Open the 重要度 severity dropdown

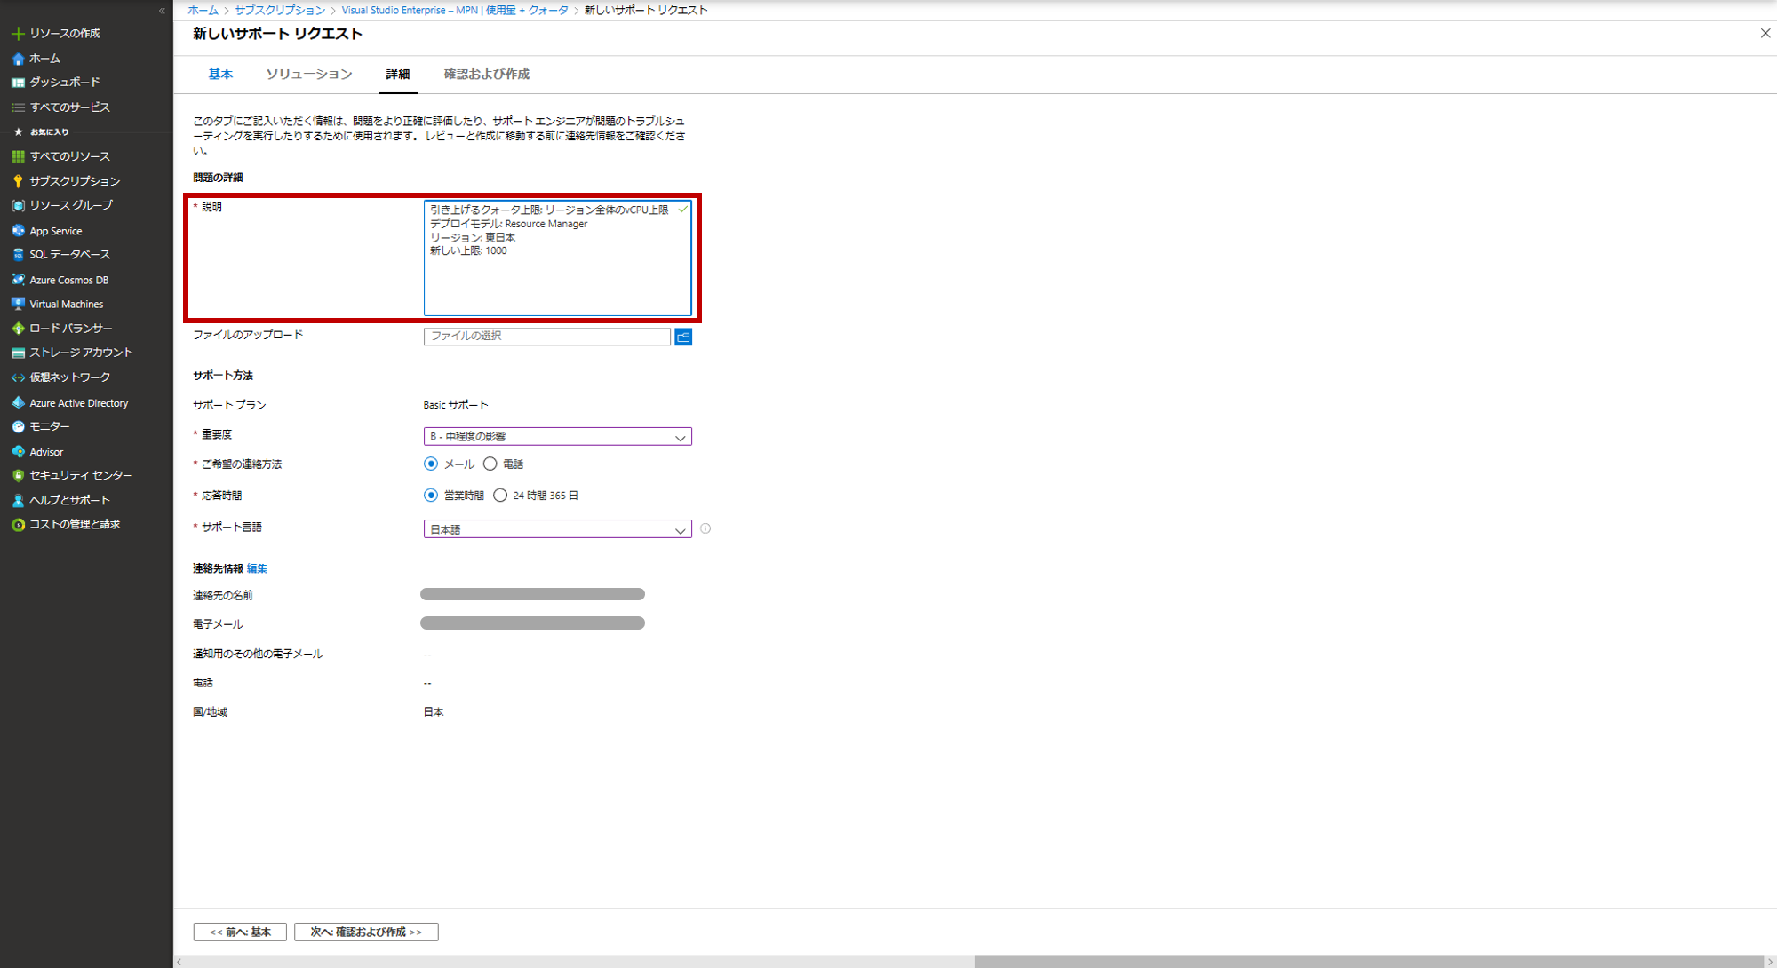[557, 437]
